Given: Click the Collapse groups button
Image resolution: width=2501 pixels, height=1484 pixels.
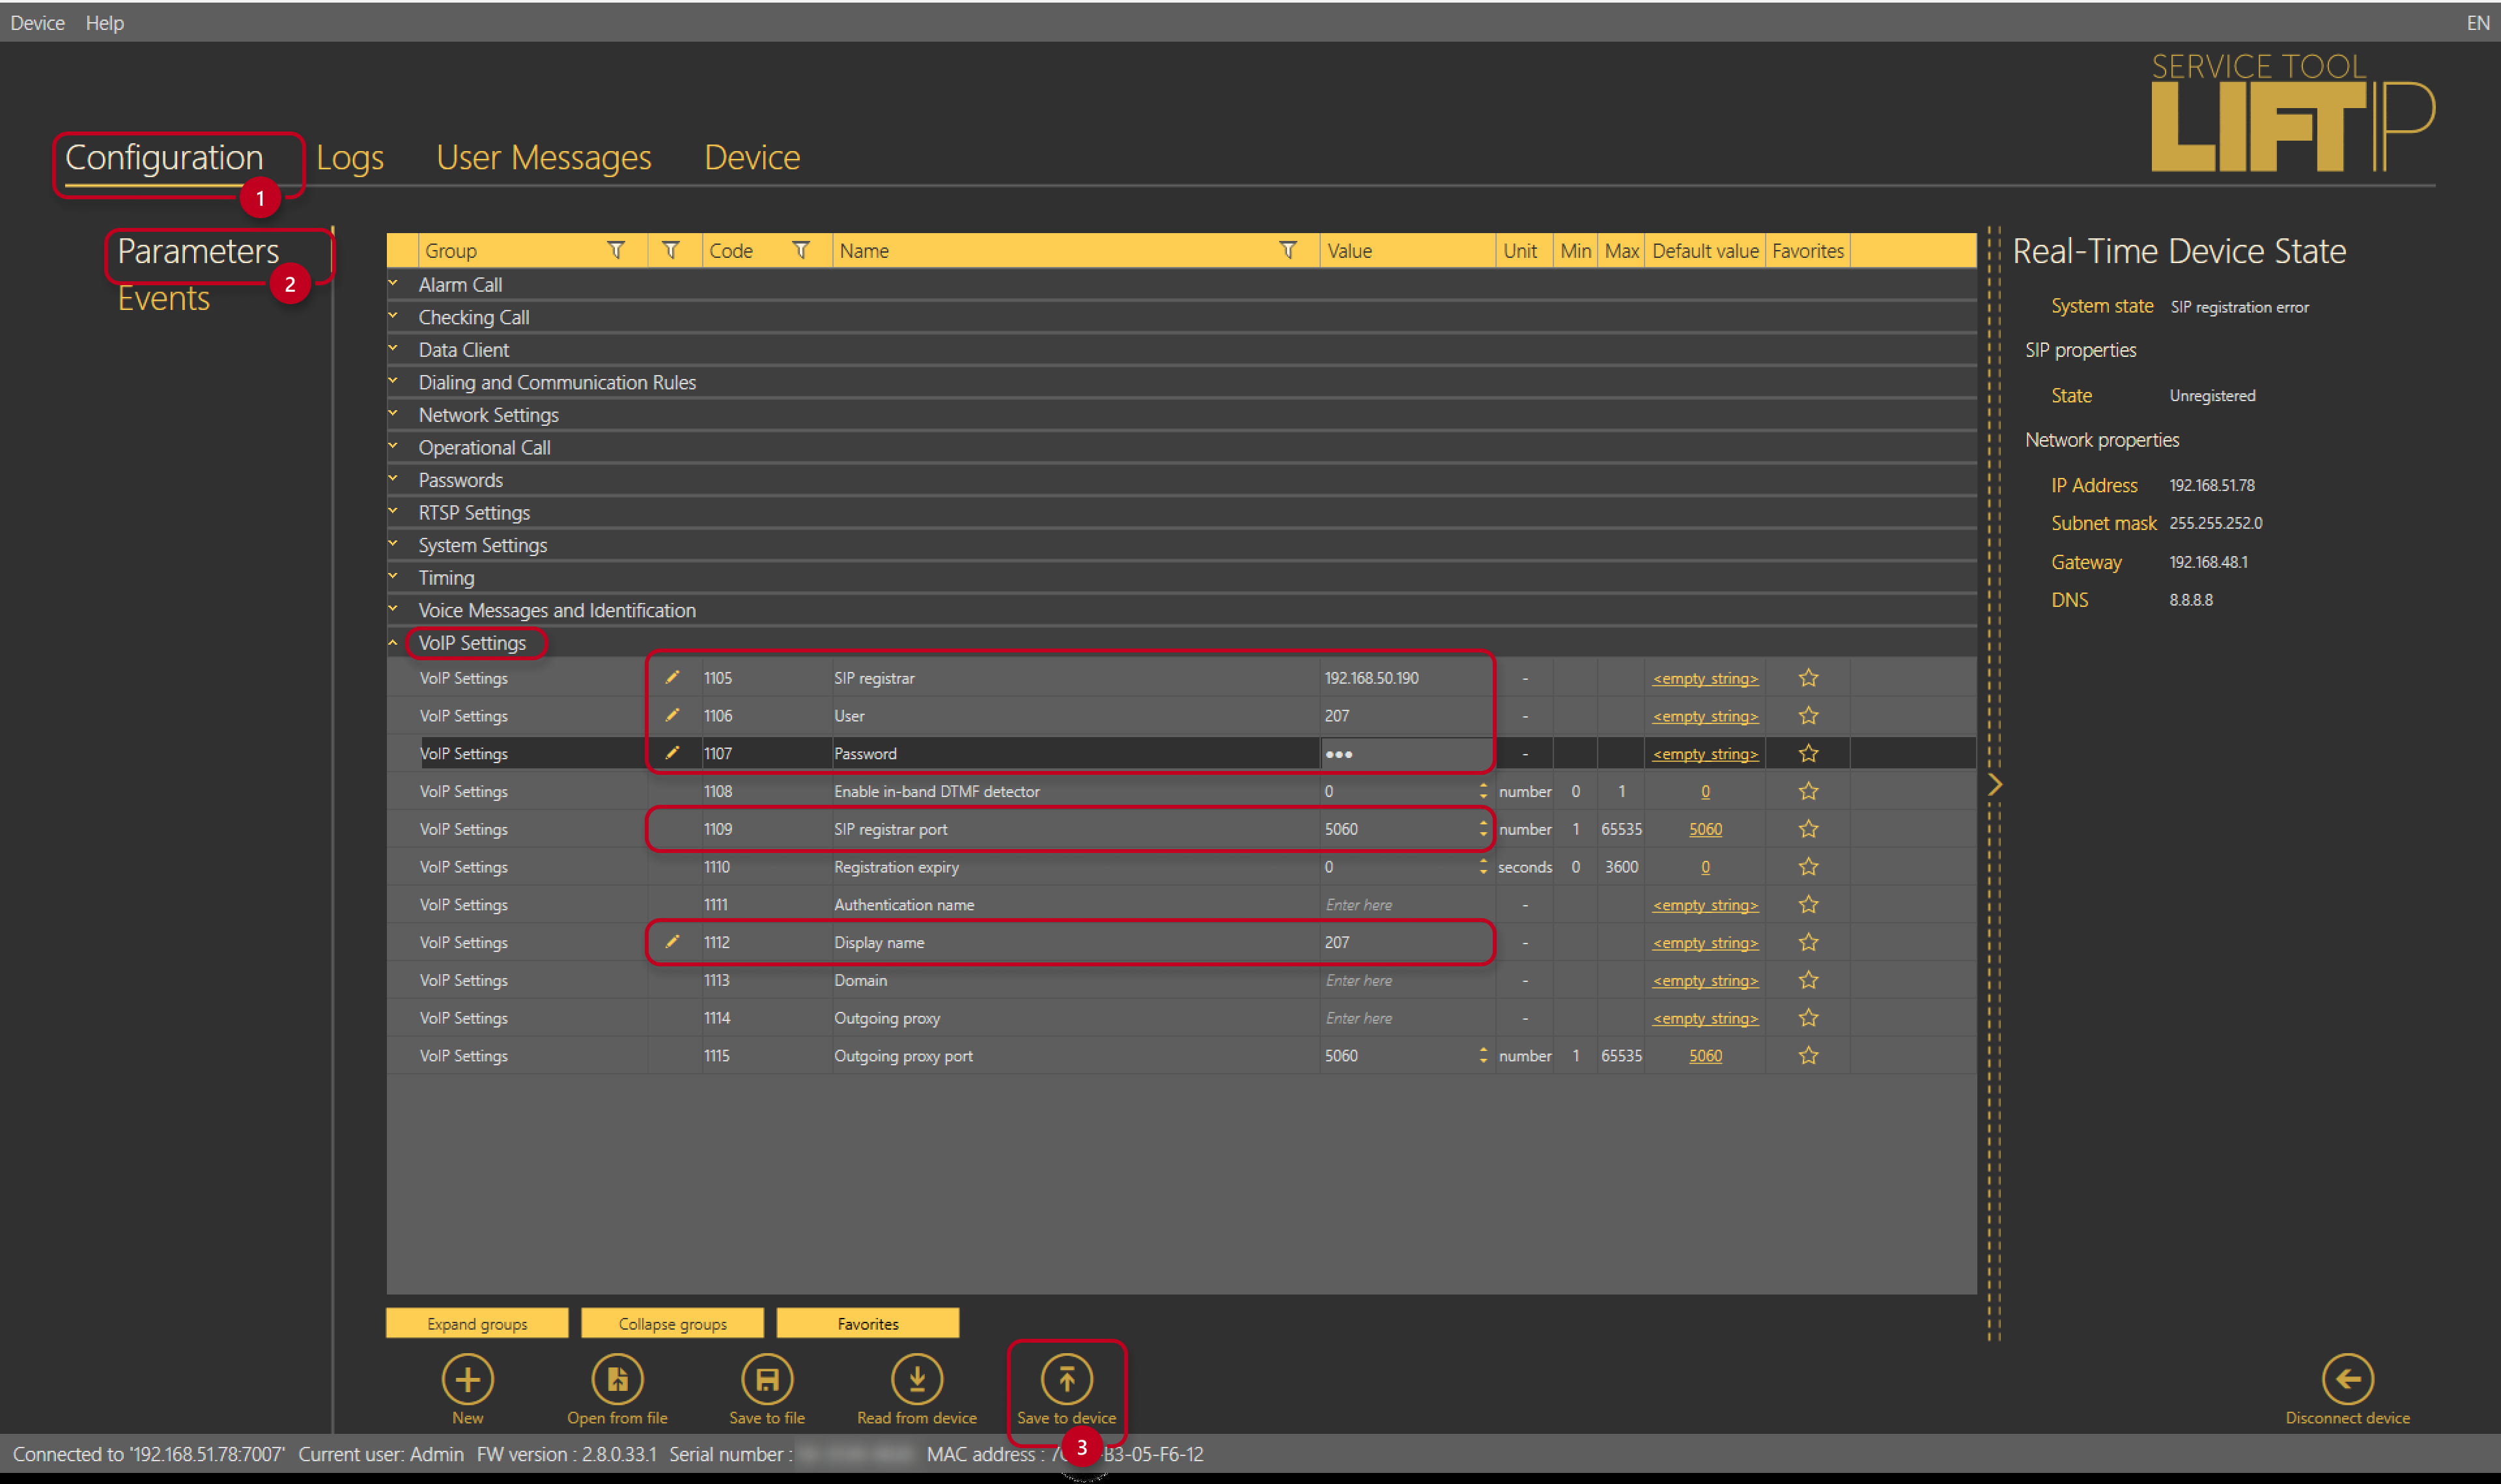Looking at the screenshot, I should [672, 1323].
